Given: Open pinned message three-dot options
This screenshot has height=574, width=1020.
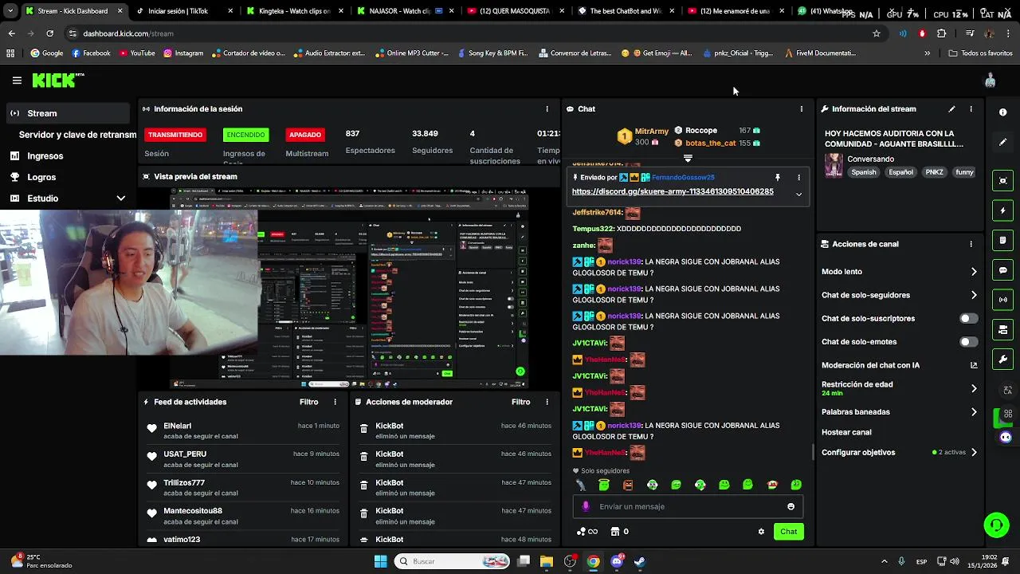Looking at the screenshot, I should pos(798,178).
